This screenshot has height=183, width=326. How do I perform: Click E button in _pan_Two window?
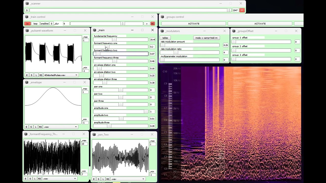point(94,179)
